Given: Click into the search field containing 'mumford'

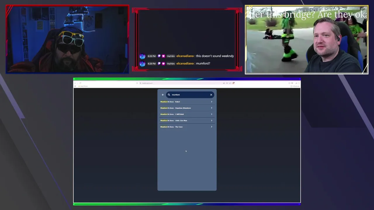Looking at the screenshot, I should tap(190, 94).
